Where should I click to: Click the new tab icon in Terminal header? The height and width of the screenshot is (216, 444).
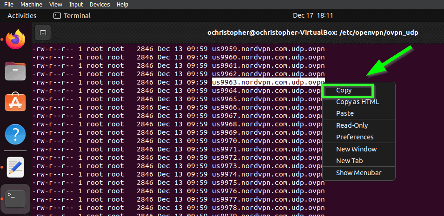[x=42, y=33]
